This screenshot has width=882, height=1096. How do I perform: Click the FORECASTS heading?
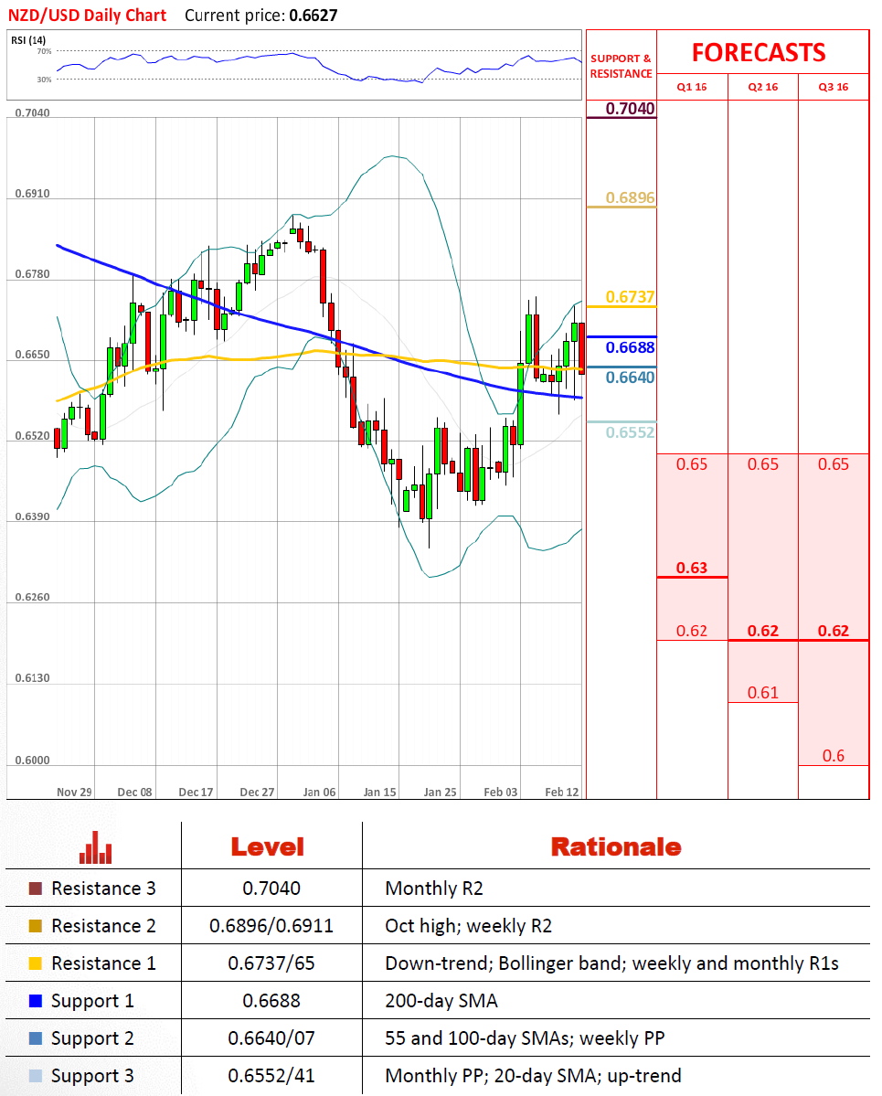click(x=759, y=53)
